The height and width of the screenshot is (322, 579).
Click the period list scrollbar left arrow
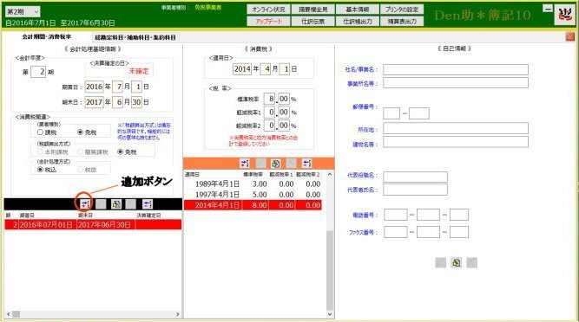[8, 314]
